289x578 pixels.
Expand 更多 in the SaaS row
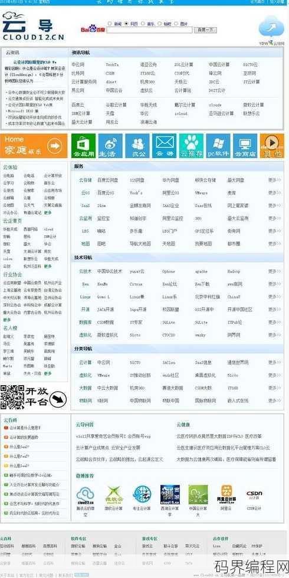point(274,205)
